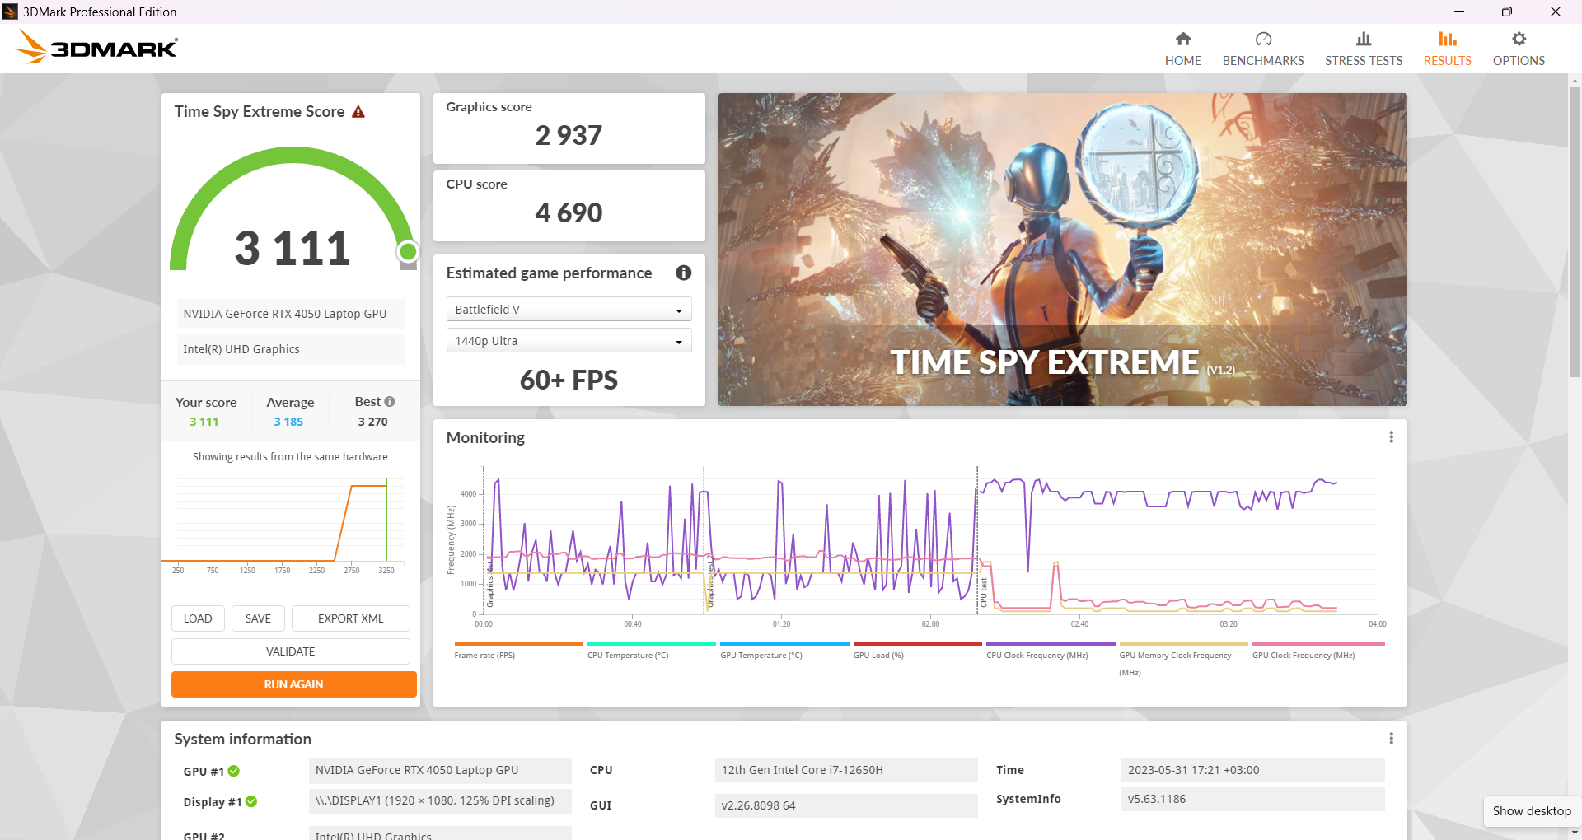Click the scrollbar down arrow
1582x840 pixels.
(x=1575, y=833)
